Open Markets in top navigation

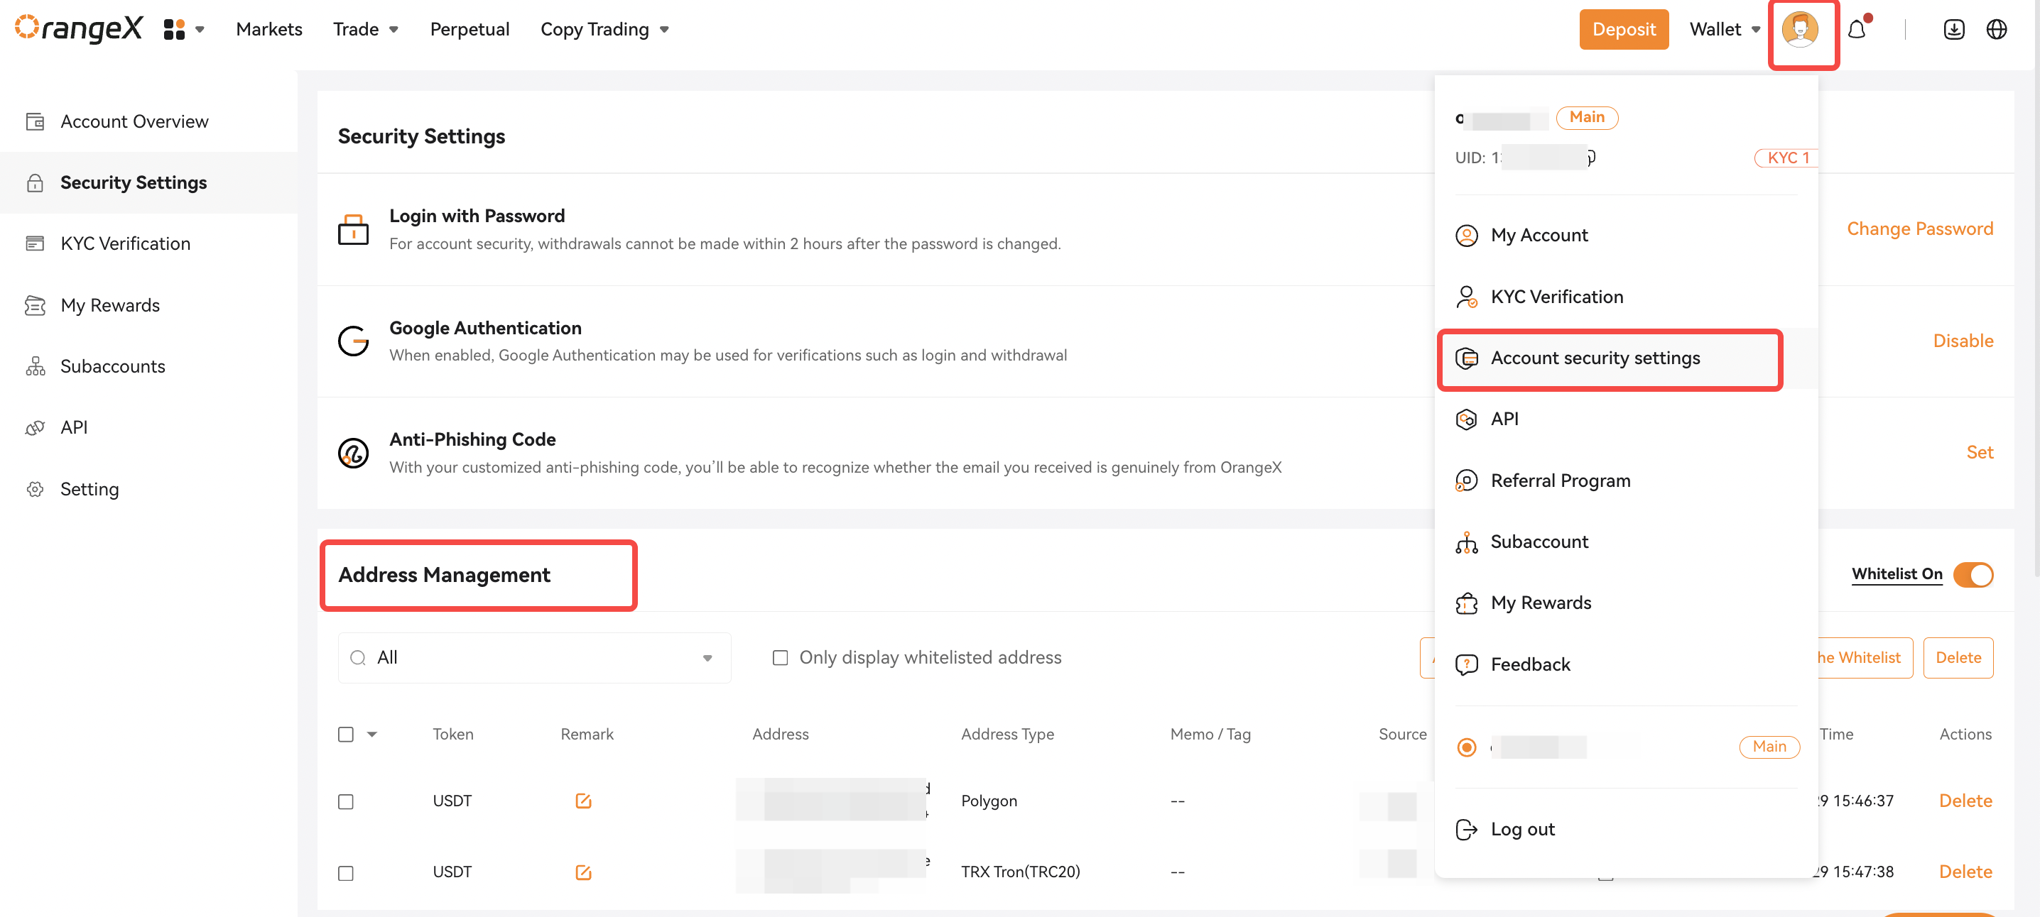[268, 29]
